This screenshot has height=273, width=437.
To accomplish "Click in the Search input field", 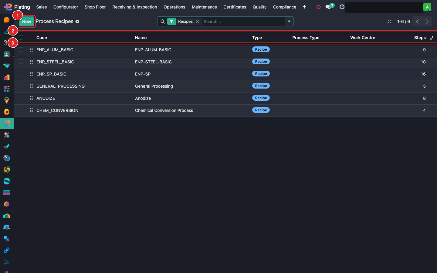I will [243, 22].
